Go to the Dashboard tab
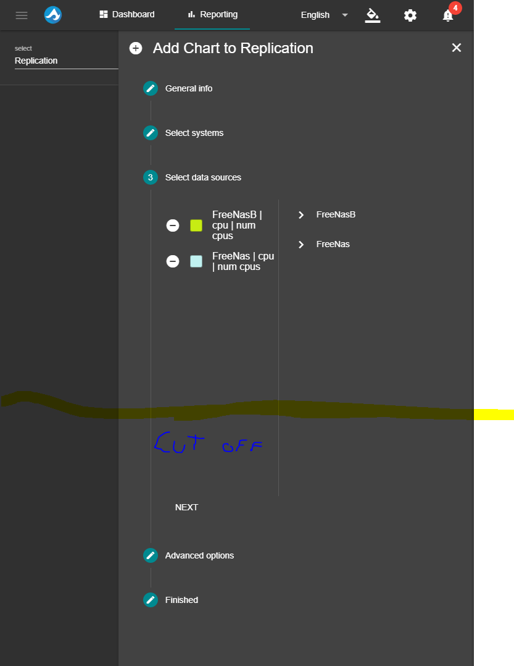Screen dimensions: 514x666 (127, 14)
